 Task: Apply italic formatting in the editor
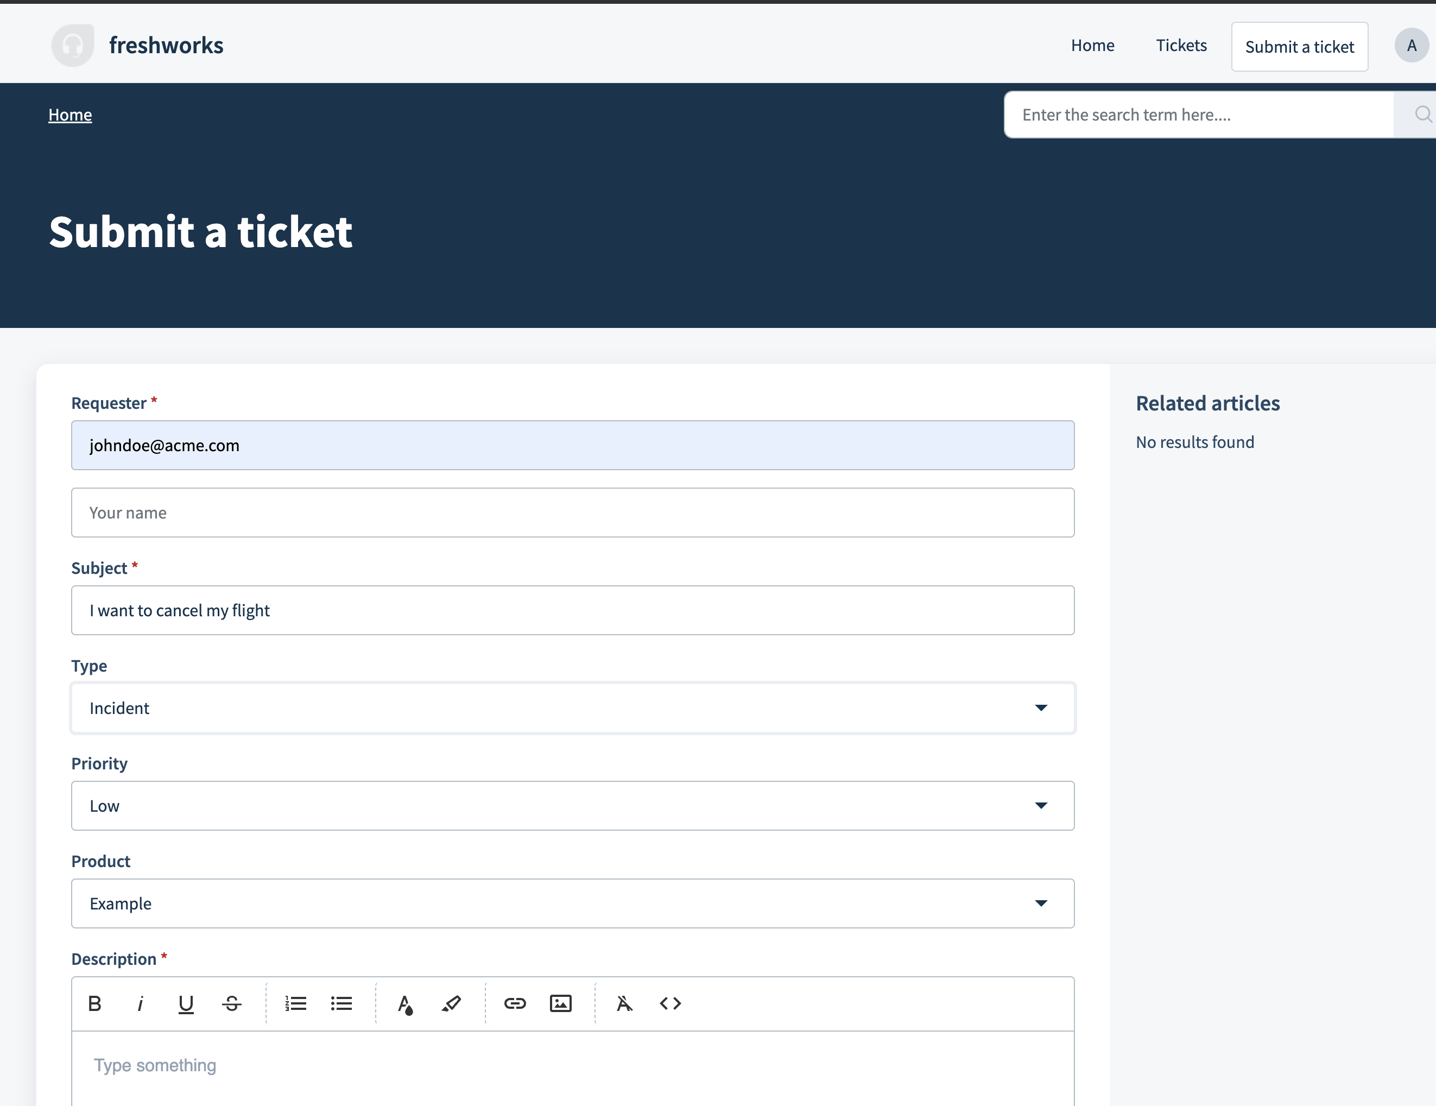140,1003
